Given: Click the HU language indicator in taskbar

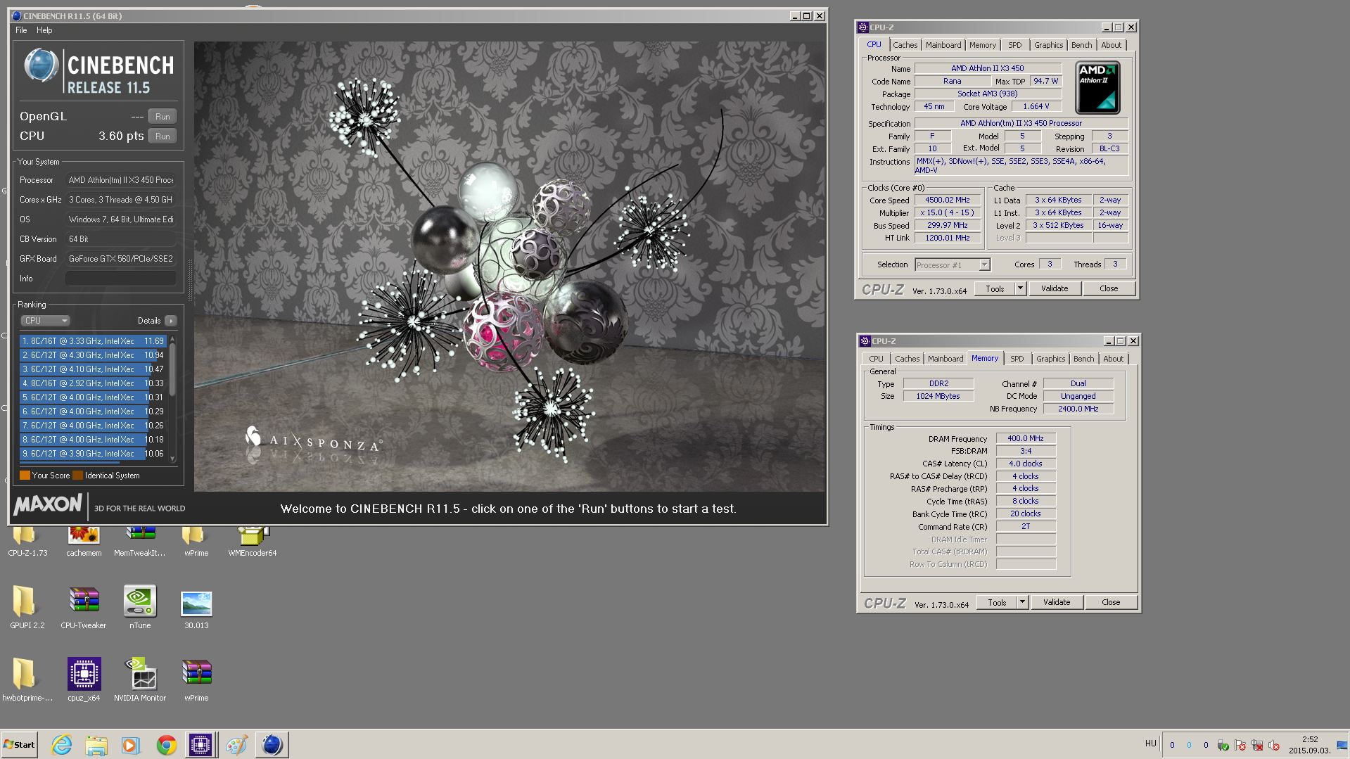Looking at the screenshot, I should point(1150,744).
